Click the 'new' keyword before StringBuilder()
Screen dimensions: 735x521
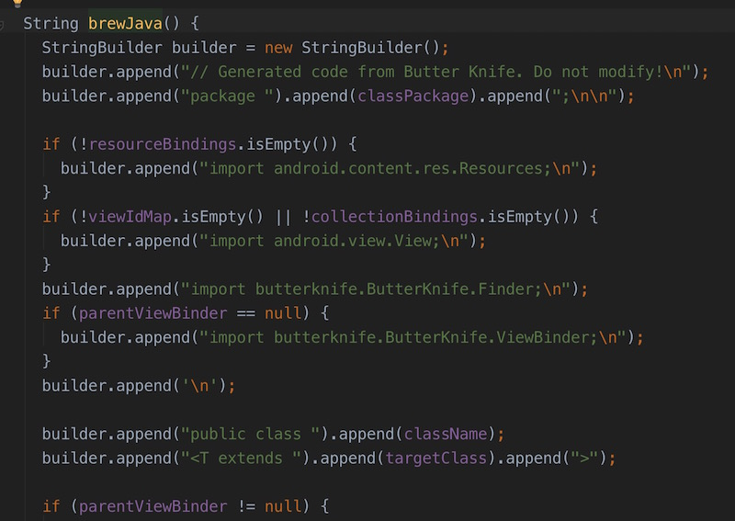pos(278,48)
